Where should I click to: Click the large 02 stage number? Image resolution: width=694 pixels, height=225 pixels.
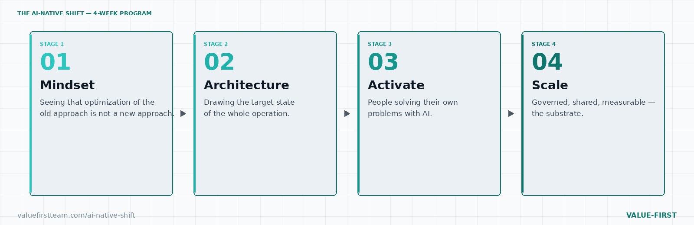pyautogui.click(x=219, y=62)
